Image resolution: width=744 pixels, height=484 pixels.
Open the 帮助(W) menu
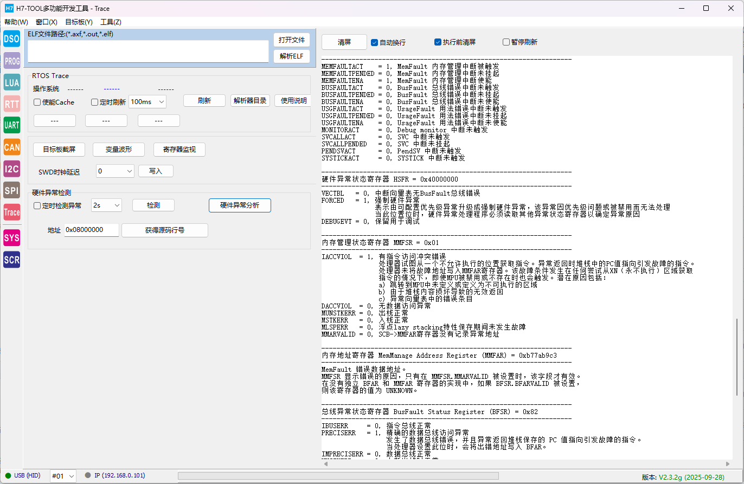tap(16, 22)
